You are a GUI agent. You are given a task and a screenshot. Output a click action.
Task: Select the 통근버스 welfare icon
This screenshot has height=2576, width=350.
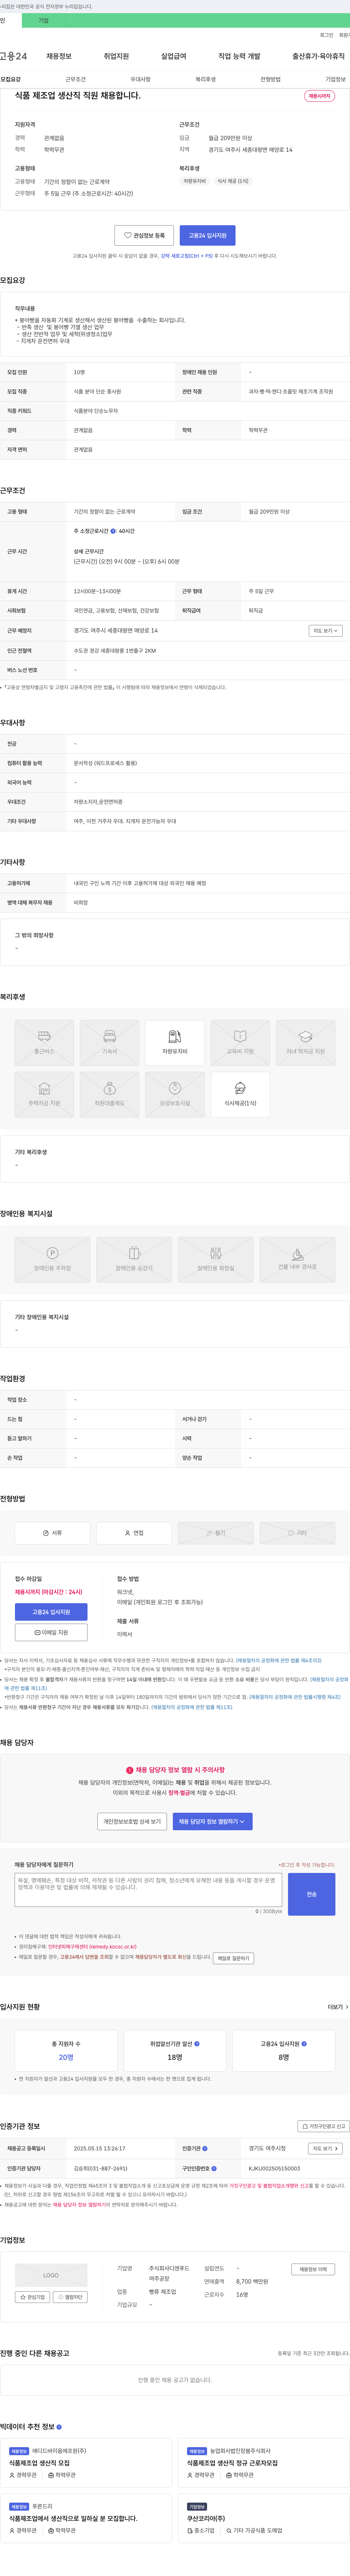pos(44,1042)
